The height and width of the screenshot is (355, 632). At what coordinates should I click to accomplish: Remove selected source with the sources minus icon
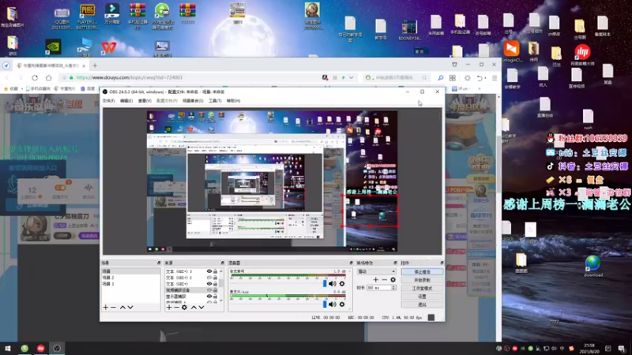click(x=176, y=308)
